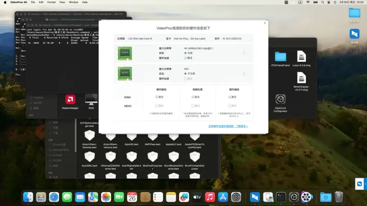Toggle HEVC 硬件解码 checkbox

[157, 106]
